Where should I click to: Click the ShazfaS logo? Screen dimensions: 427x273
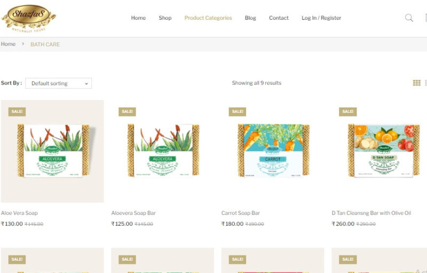click(x=29, y=18)
